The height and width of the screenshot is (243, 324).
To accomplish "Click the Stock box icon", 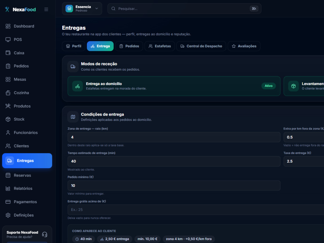I will pyautogui.click(x=8, y=119).
